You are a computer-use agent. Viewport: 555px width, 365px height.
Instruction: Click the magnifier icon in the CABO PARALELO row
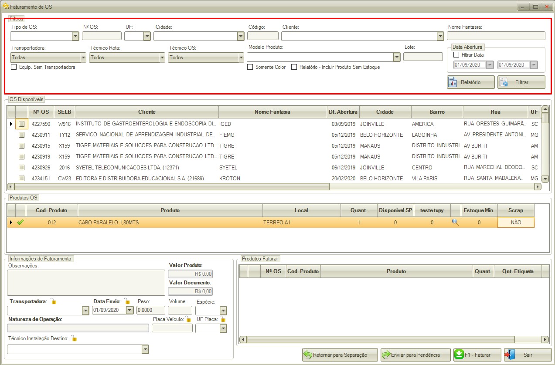[x=455, y=222]
